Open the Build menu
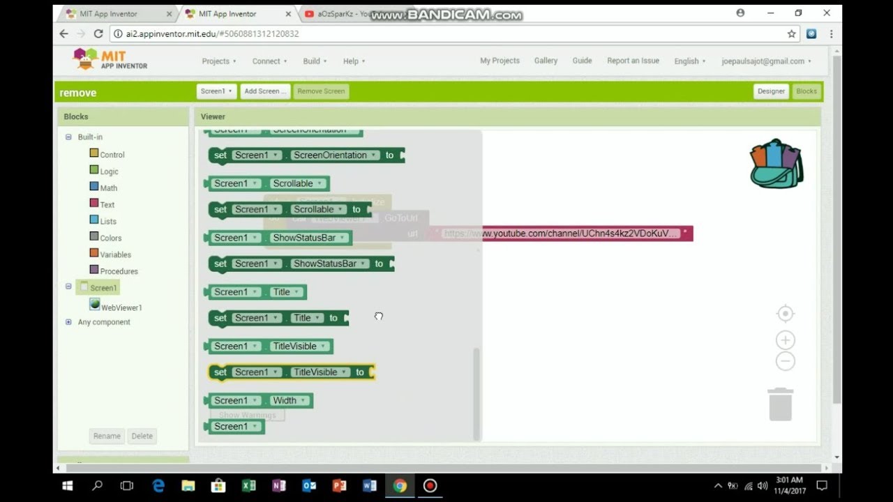The width and height of the screenshot is (893, 502). click(x=315, y=61)
